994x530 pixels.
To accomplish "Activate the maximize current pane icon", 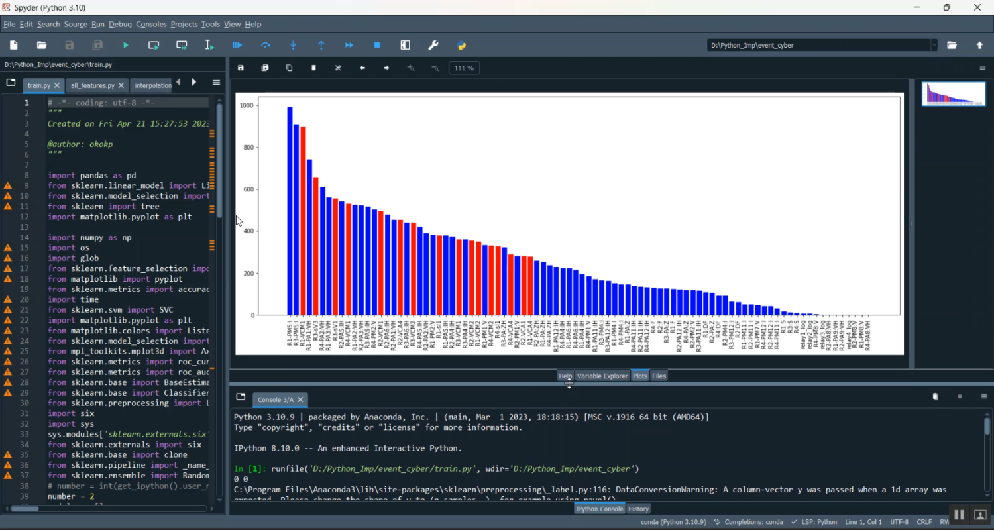I will pos(405,45).
